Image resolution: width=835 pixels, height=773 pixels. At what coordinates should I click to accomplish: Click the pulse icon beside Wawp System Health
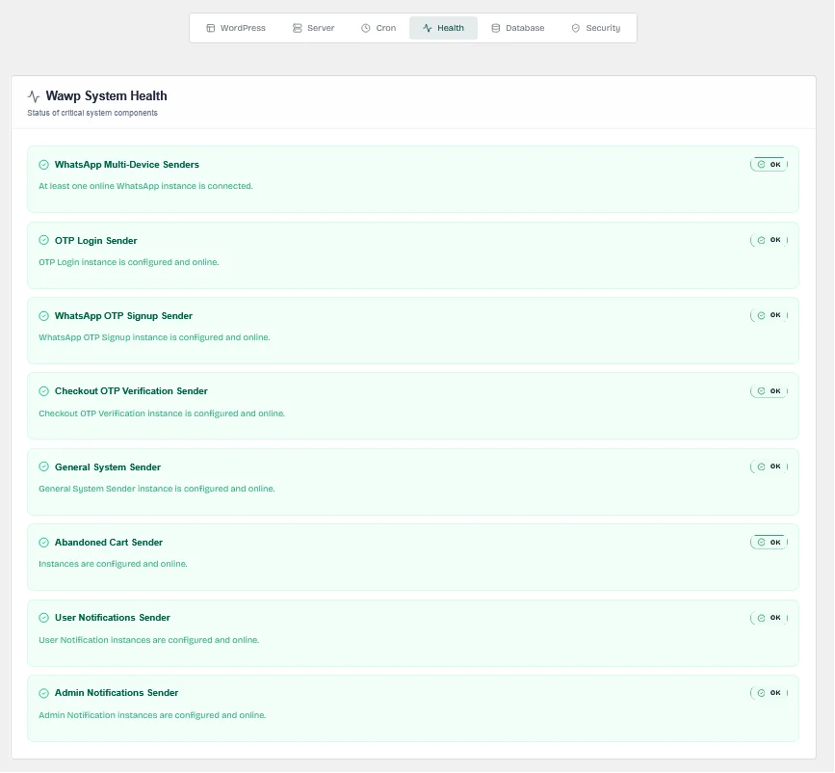tap(34, 96)
